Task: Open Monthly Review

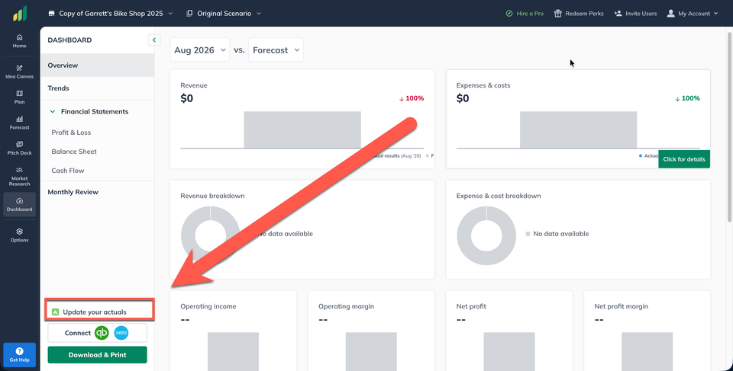Action: (73, 192)
